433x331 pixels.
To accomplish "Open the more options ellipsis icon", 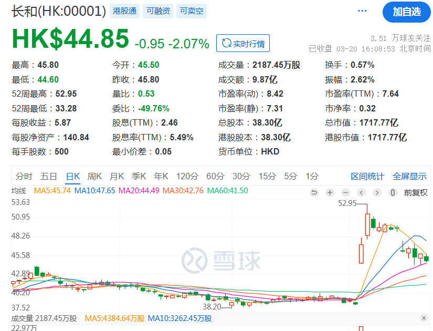I will 362,11.
